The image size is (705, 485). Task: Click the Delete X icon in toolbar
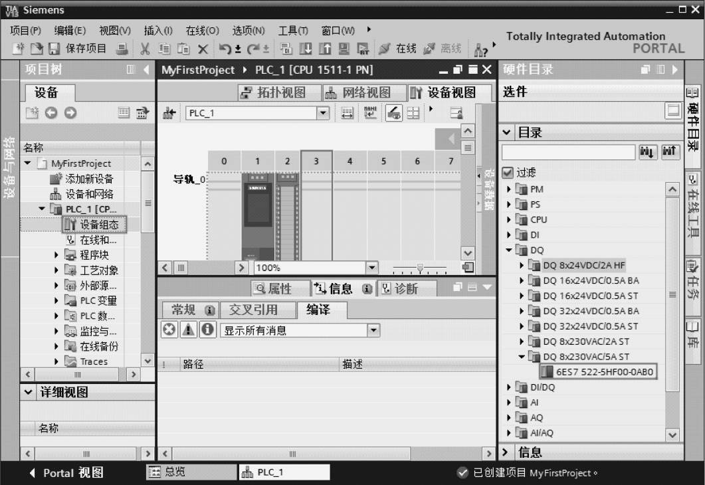point(203,49)
